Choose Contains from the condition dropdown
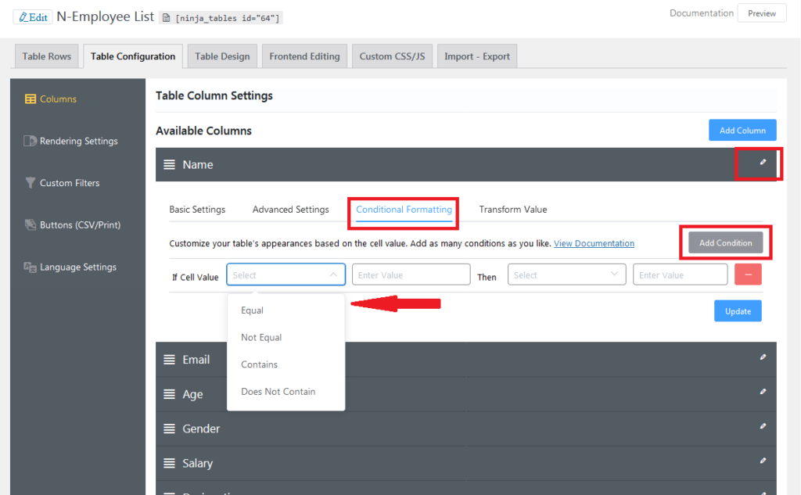The image size is (801, 495). tap(259, 364)
